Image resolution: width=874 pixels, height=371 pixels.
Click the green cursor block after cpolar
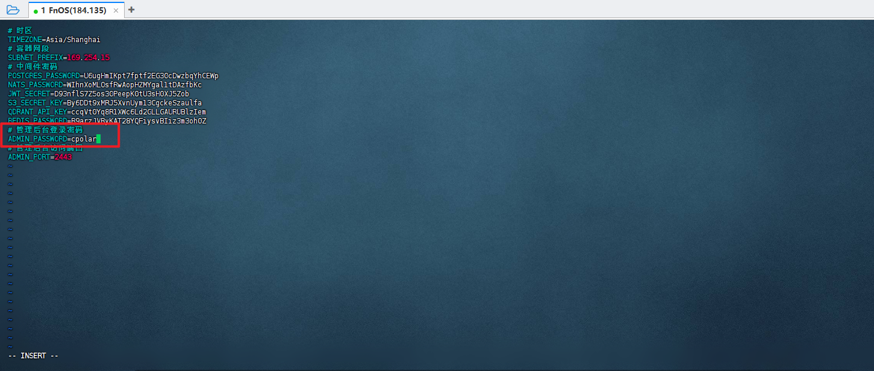pyautogui.click(x=98, y=139)
